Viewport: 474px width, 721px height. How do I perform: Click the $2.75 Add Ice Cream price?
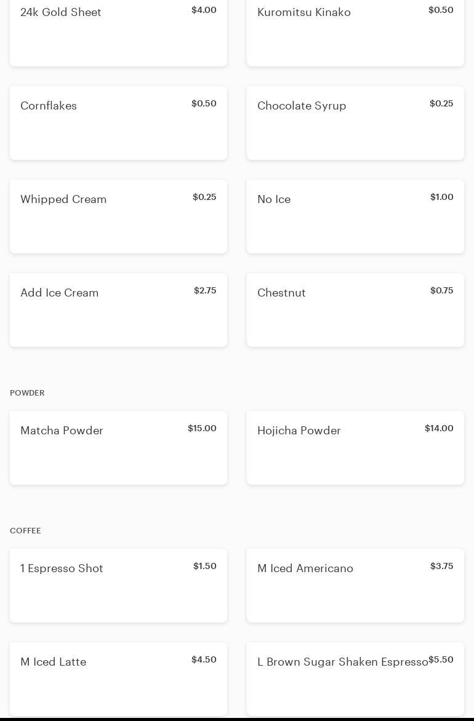tap(205, 290)
